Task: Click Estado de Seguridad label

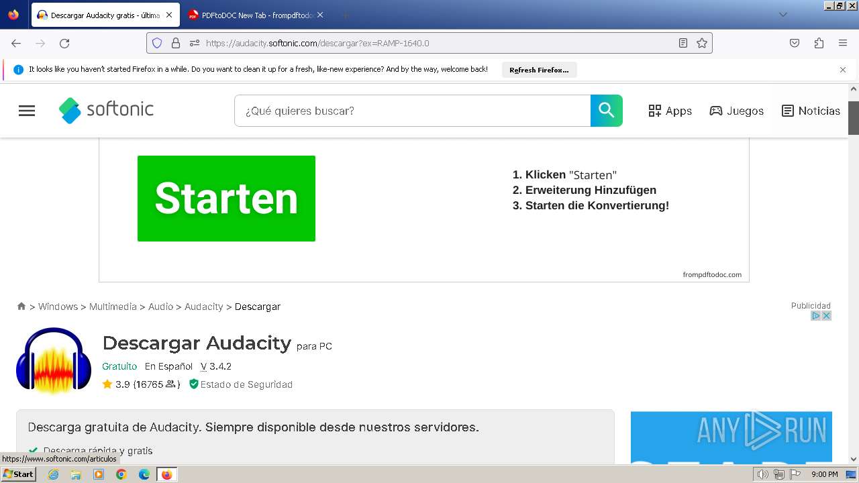Action: (x=240, y=384)
